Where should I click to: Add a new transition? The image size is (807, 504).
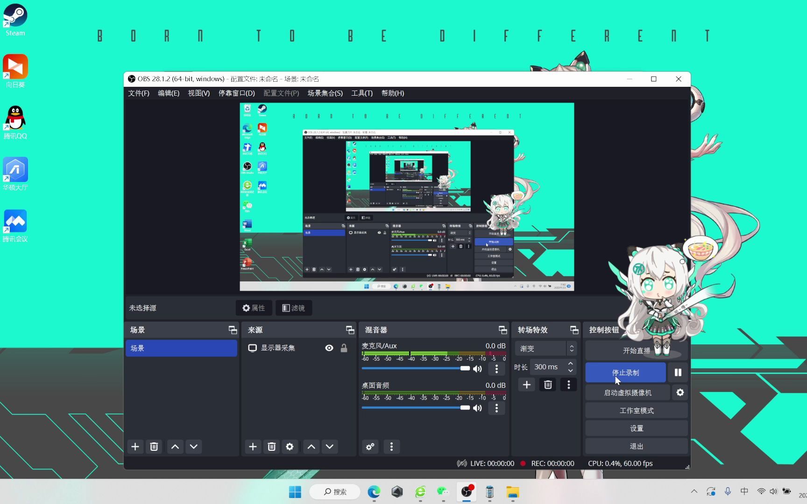coord(527,385)
